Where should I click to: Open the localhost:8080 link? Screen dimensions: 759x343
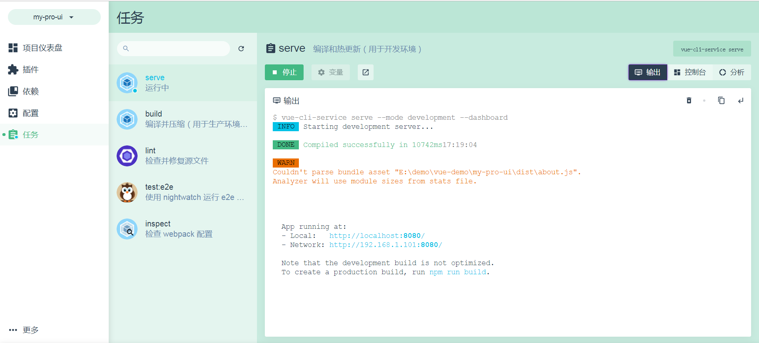377,236
